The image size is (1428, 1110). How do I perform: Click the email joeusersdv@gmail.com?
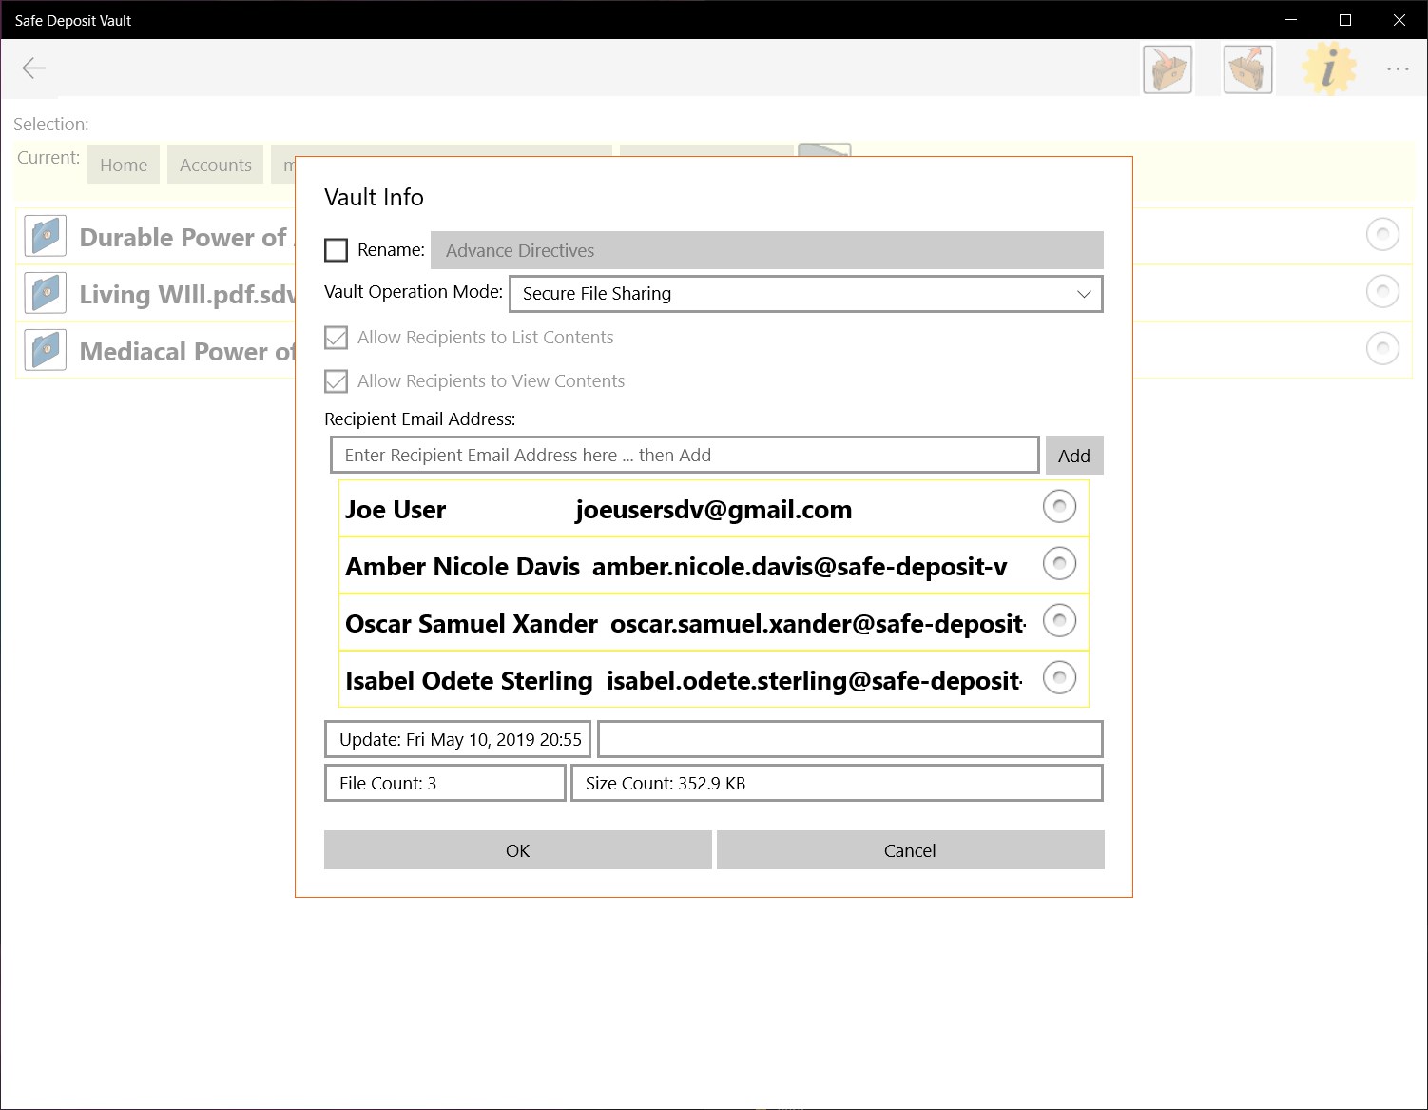click(x=714, y=510)
